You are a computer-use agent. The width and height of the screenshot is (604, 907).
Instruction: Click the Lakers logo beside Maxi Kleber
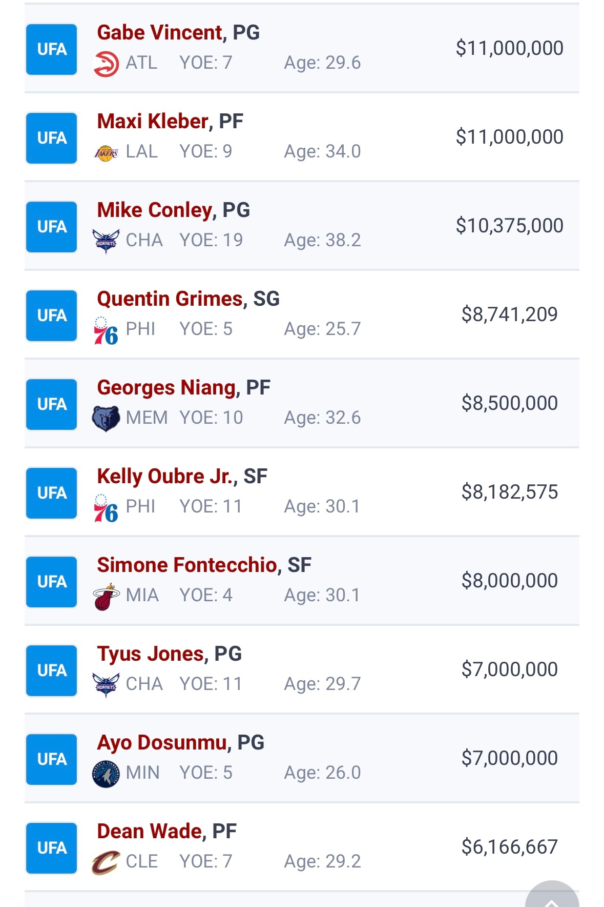point(106,153)
